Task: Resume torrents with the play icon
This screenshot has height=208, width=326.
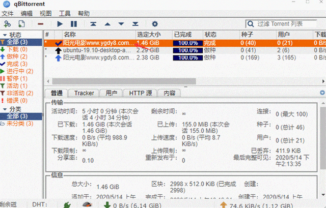Action: click(x=60, y=24)
